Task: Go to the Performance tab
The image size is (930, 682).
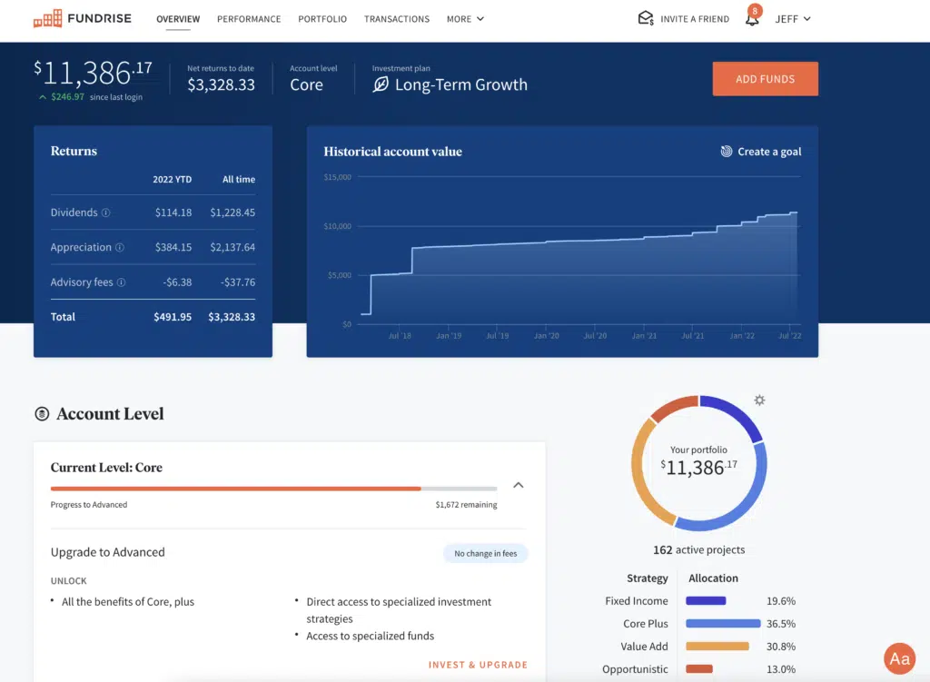Action: click(x=249, y=19)
